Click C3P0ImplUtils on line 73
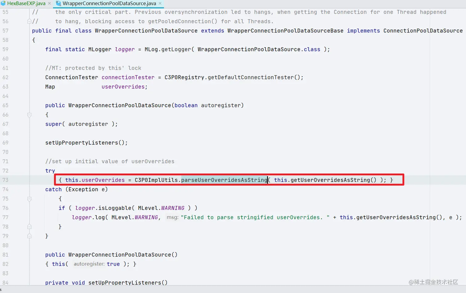Viewport: 466px width, 293px height. [156, 180]
